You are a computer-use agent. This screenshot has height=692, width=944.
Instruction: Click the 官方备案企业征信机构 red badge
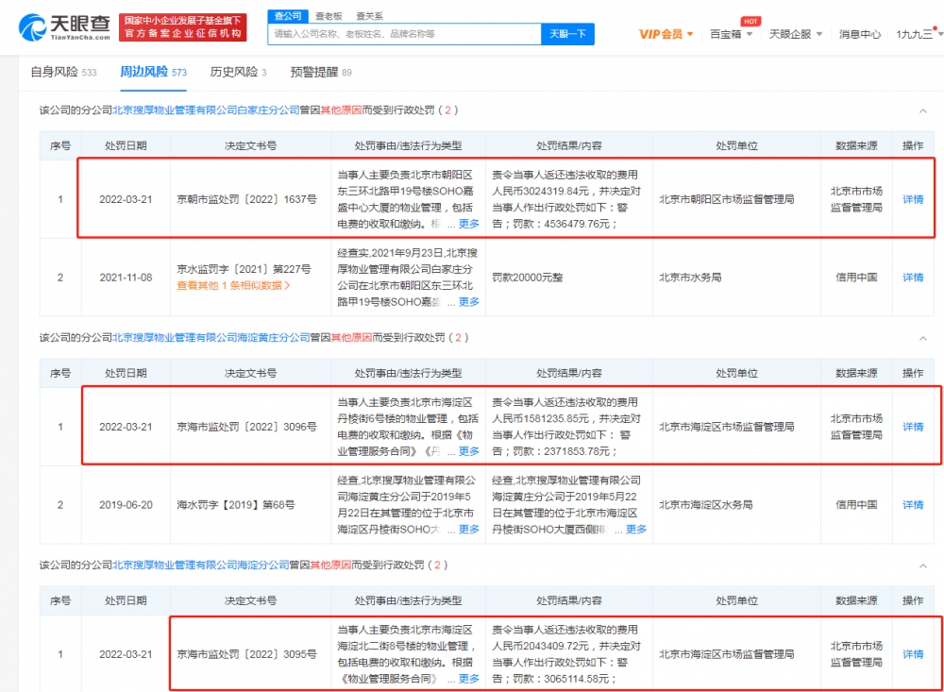[x=183, y=27]
